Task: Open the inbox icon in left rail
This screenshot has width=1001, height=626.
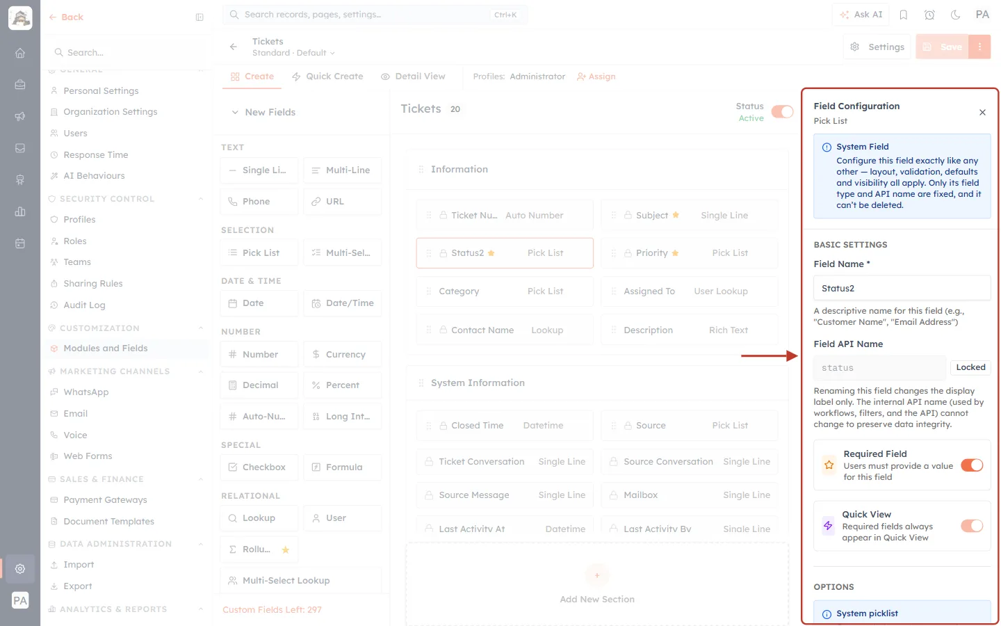Action: click(x=20, y=148)
